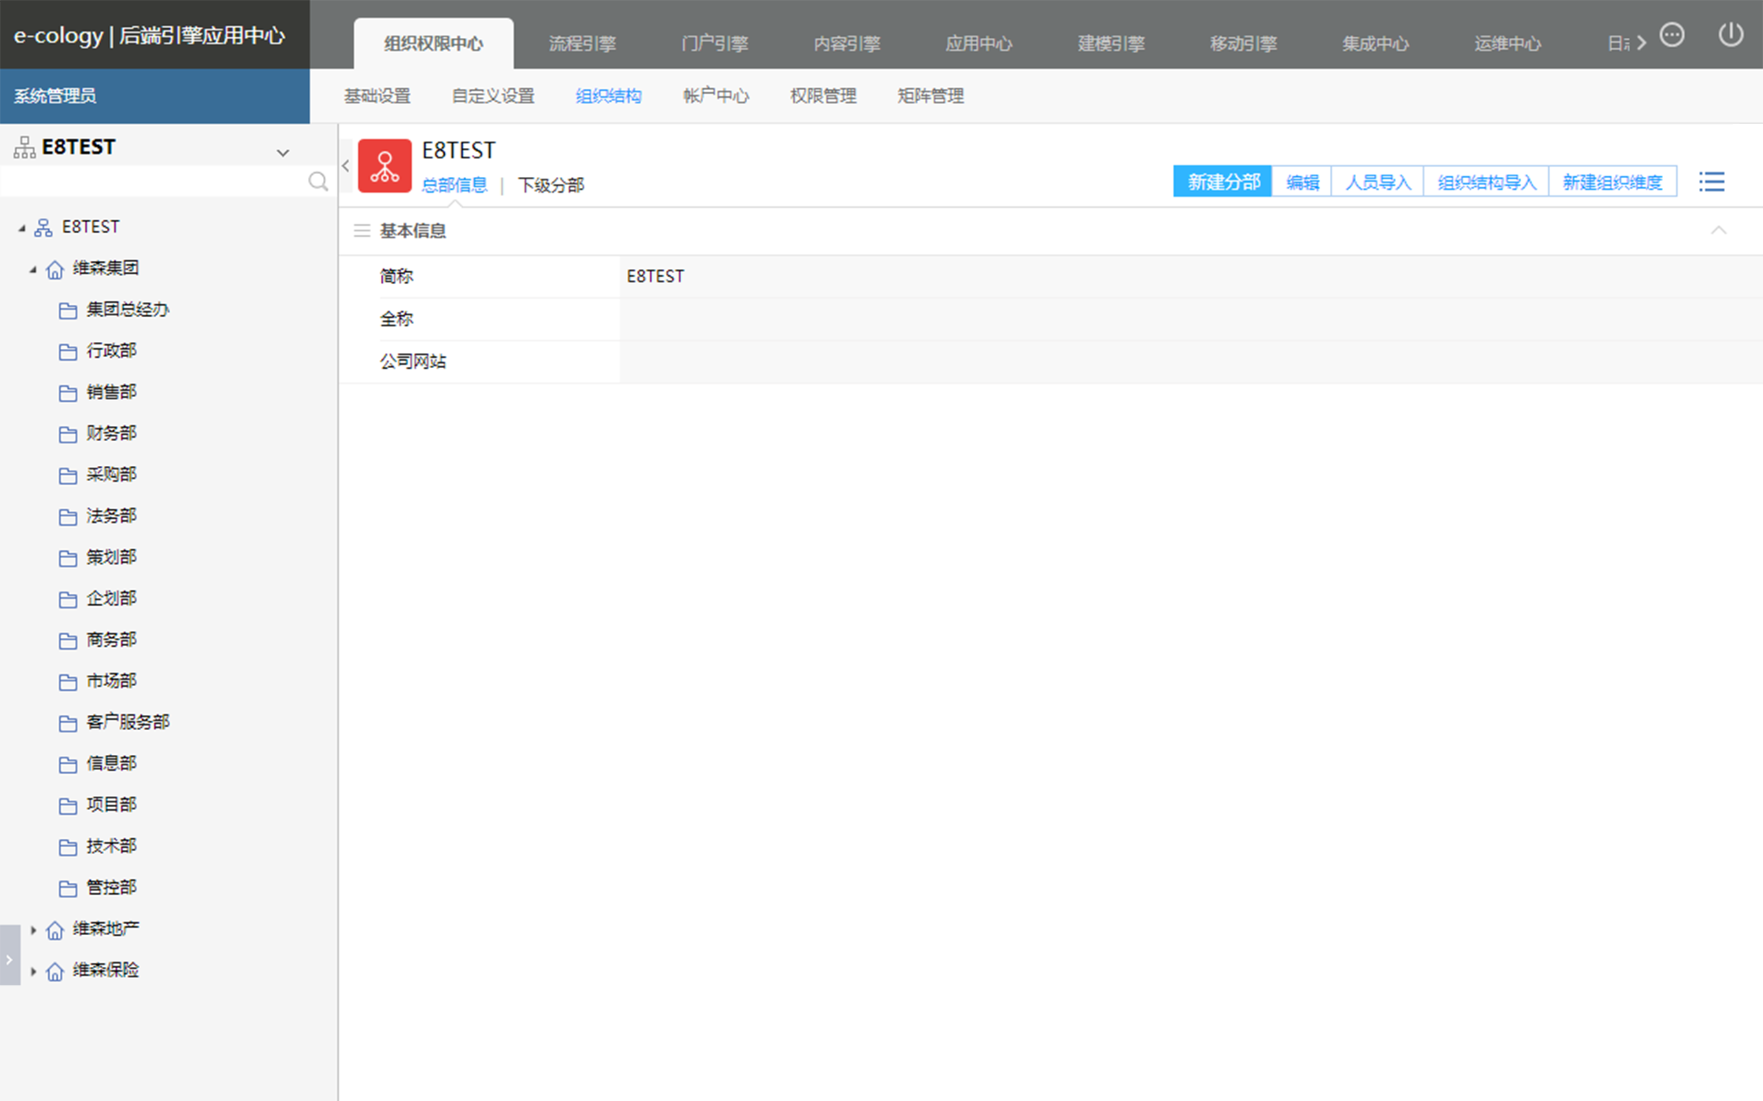
Task: Focus the organization search input field
Action: (153, 181)
